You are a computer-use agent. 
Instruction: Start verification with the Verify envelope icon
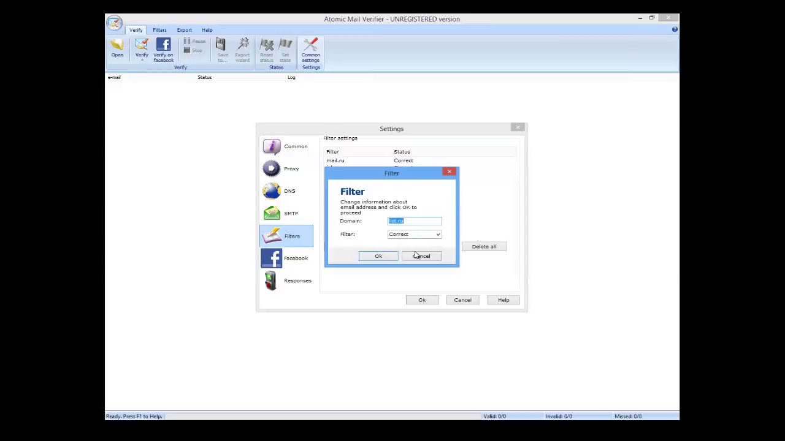click(x=142, y=46)
